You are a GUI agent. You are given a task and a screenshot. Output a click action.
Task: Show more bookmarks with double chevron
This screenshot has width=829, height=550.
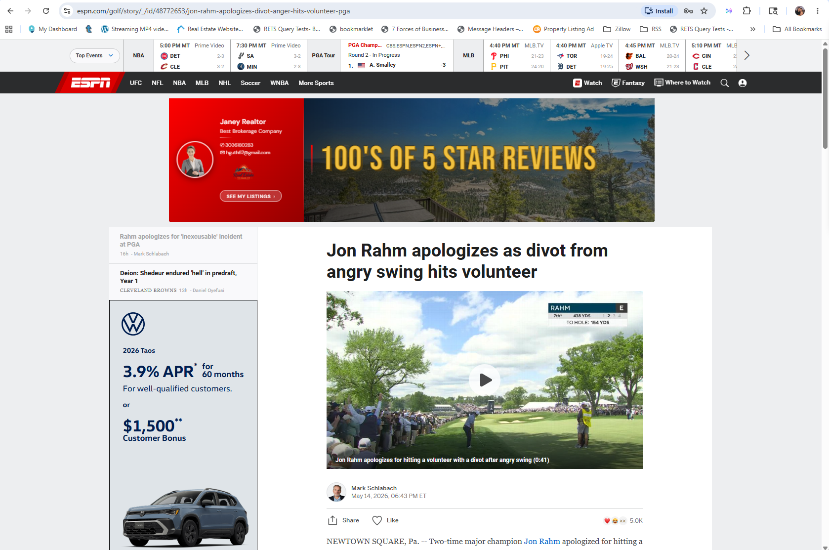(x=752, y=29)
